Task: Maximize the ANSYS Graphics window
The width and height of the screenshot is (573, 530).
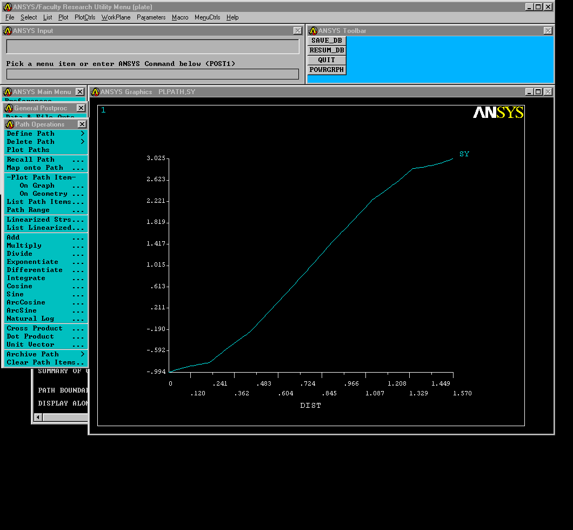Action: [538, 92]
